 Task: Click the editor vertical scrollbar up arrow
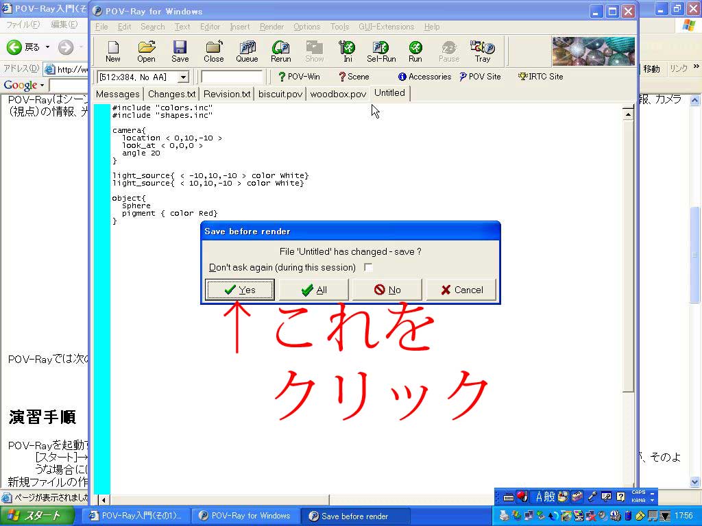click(628, 114)
